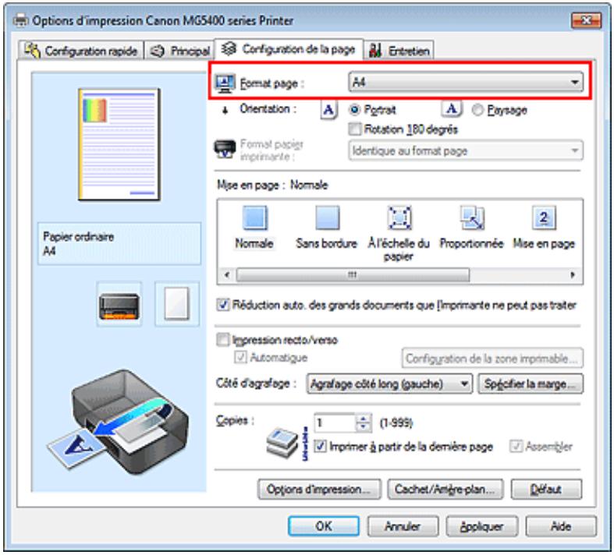Toggle the Assembler checkbox
Image resolution: width=614 pixels, height=555 pixels.
pos(516,446)
